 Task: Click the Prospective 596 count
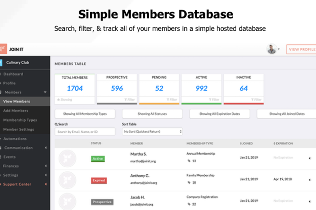(x=117, y=88)
